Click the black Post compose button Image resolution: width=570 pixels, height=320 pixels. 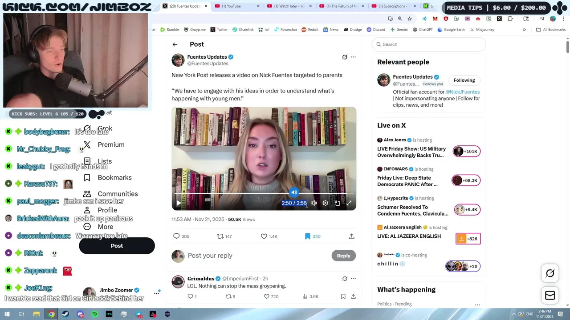[x=117, y=246]
